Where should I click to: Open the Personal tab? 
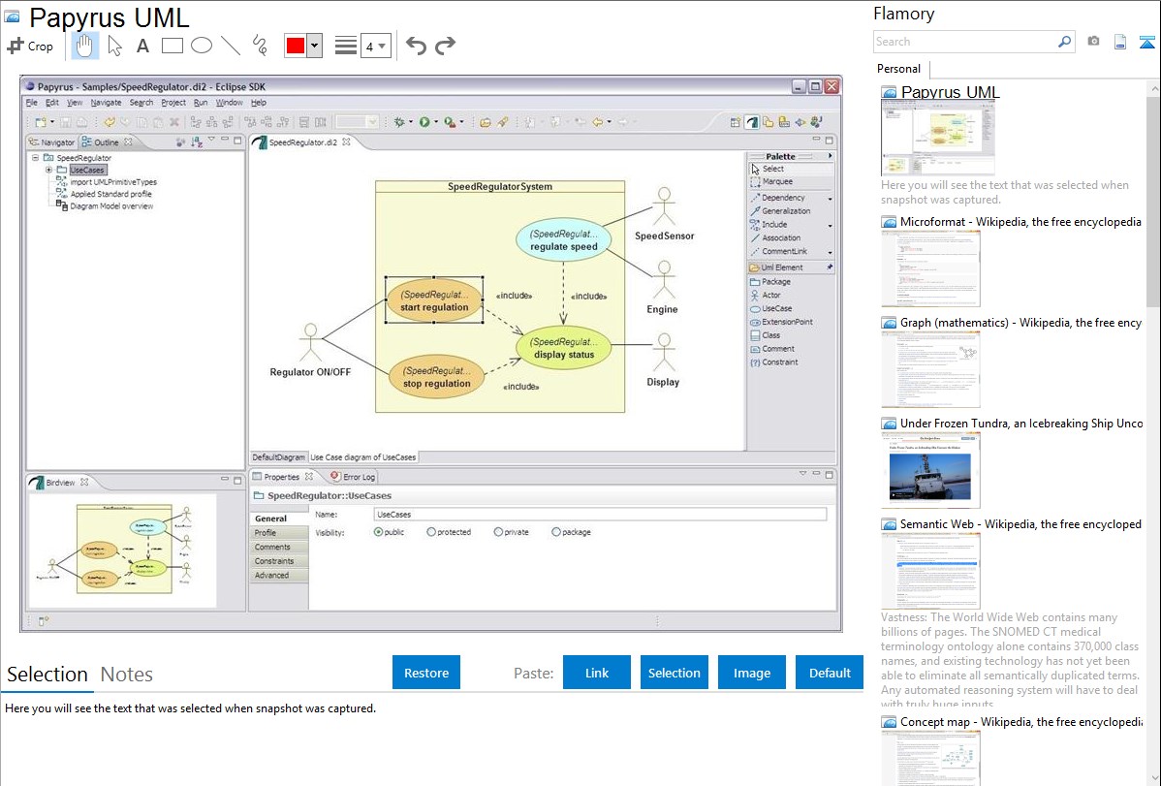pos(898,69)
